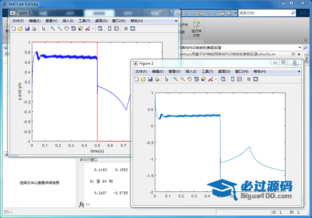Screen dimensions: 312x218
Task: Open 工具(T) menu in Figure 2
Action: [x=207, y=72]
